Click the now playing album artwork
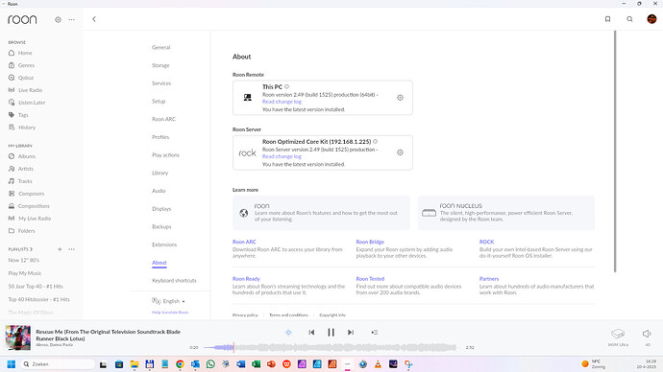Image resolution: width=663 pixels, height=372 pixels. pos(17,337)
